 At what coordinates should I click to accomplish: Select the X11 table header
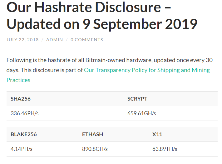(x=157, y=134)
